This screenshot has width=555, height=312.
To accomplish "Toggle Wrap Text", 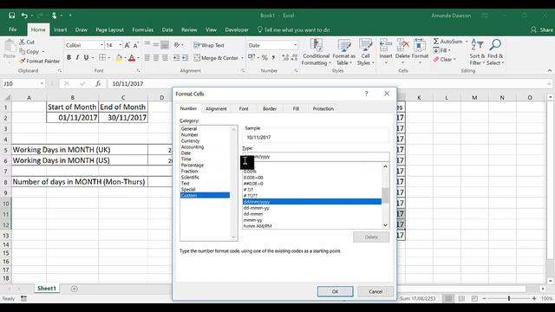I will coord(209,45).
